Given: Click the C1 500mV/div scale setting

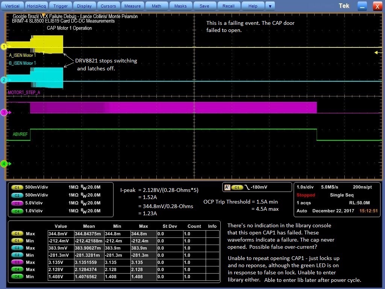Looking at the screenshot, I should [36, 187].
